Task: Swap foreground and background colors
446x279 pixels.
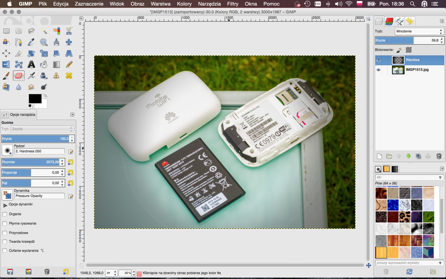Action: coord(45,96)
